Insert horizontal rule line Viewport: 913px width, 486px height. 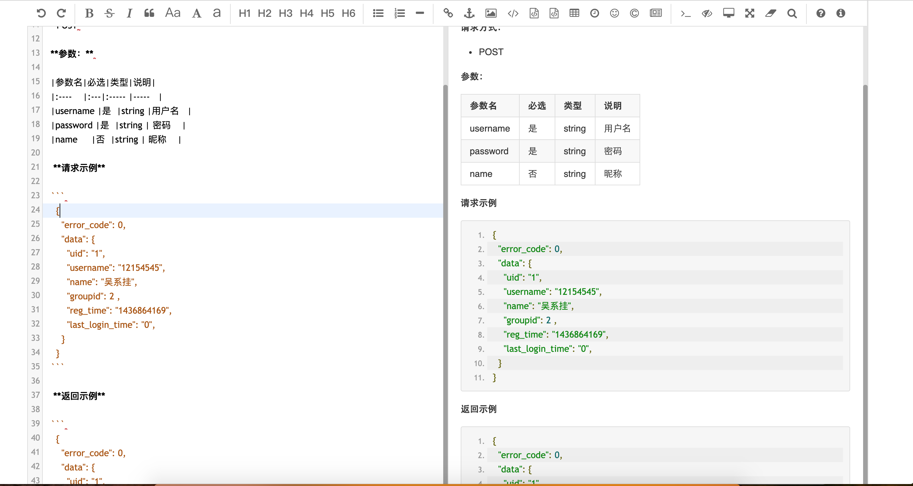pos(420,13)
